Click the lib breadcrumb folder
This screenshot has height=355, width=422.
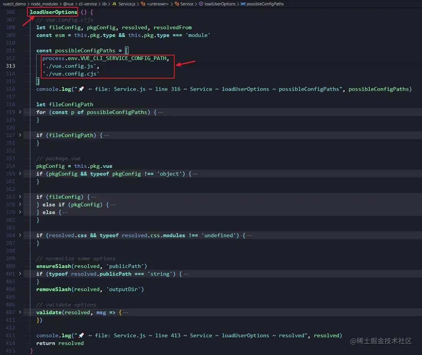pos(104,4)
